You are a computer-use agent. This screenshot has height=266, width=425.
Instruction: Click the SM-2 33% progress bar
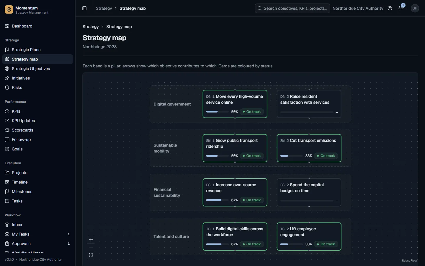[291, 156]
